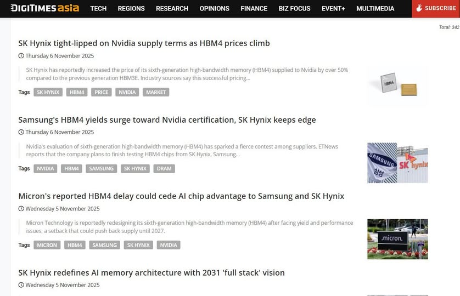The height and width of the screenshot is (296, 460).
Task: Select NVIDIA tag in first article
Action: (127, 92)
